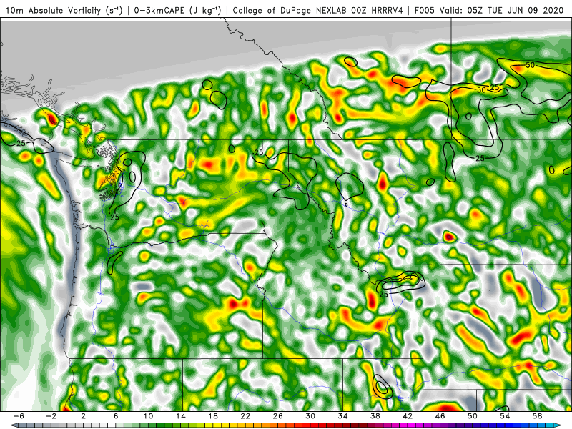Click the "F005" forecast hour label

pos(425,10)
